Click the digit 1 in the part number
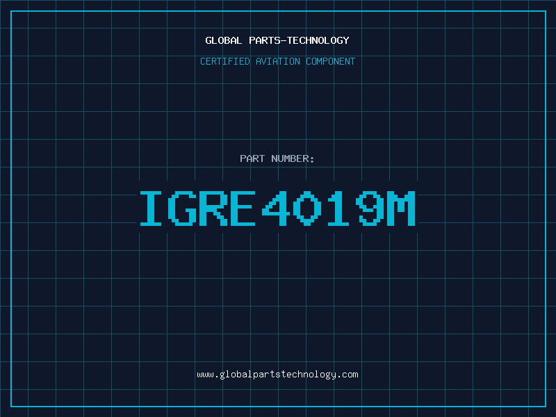This screenshot has height=417, width=556. (339, 208)
